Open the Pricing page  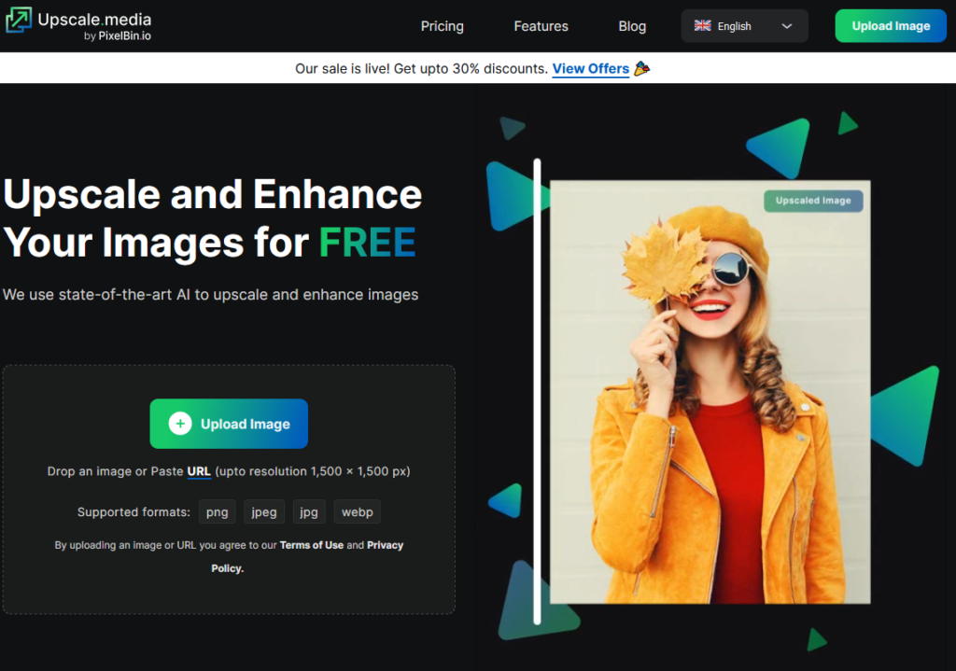click(x=442, y=26)
